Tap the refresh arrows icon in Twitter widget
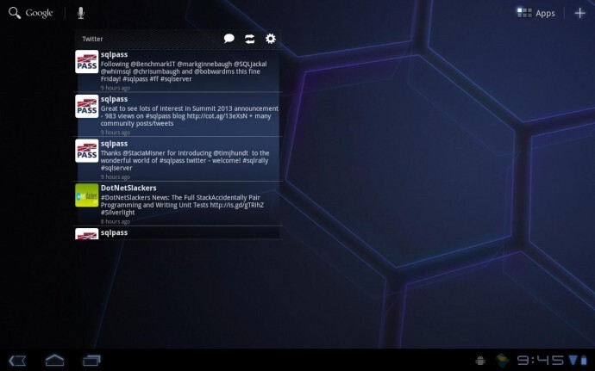This screenshot has width=595, height=371. pyautogui.click(x=250, y=39)
